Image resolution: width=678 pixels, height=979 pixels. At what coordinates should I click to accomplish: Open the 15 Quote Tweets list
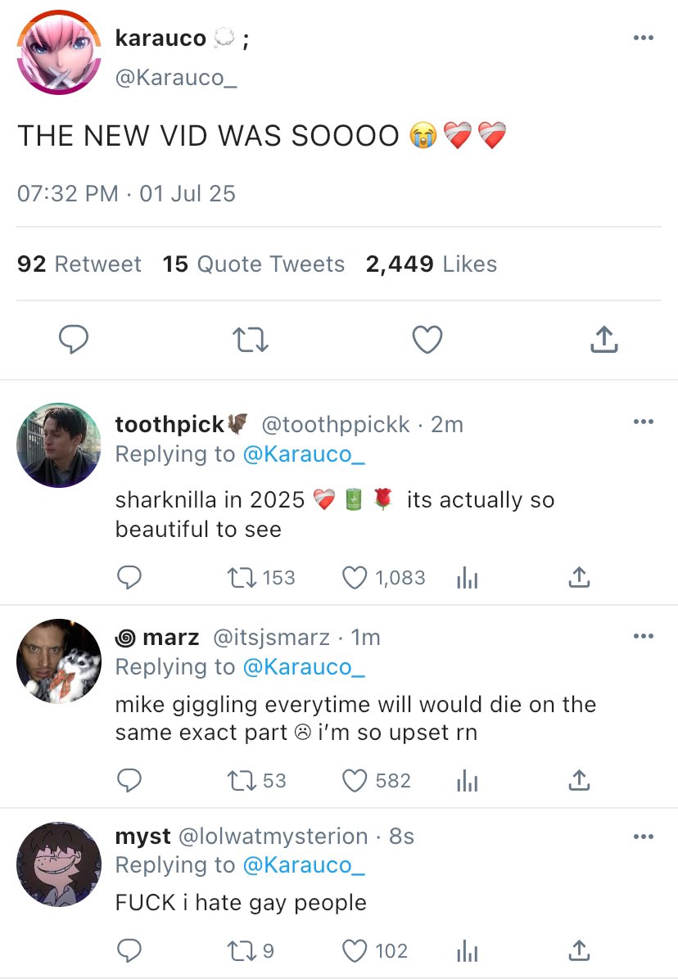(254, 264)
